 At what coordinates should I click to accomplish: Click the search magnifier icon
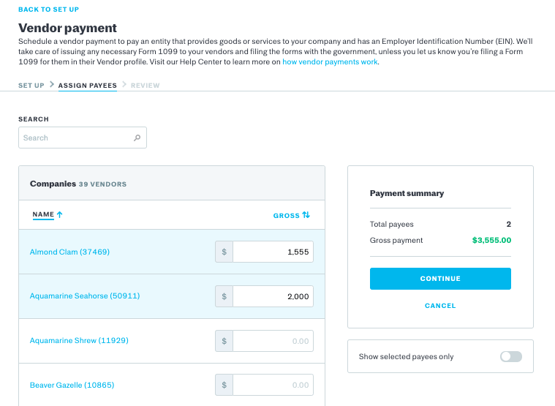click(137, 138)
